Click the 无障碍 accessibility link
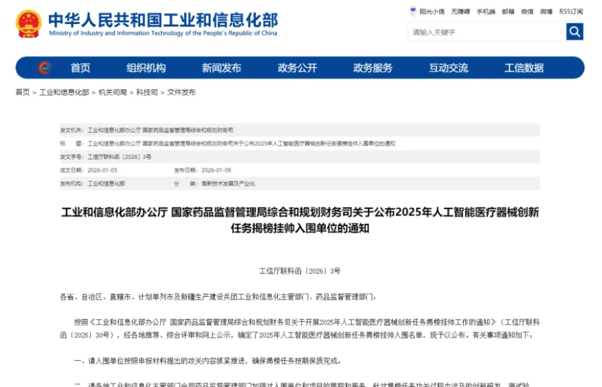This screenshot has width=602, height=387. pyautogui.click(x=460, y=12)
